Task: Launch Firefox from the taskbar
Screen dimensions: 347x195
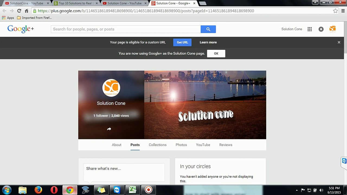Action: point(38,190)
